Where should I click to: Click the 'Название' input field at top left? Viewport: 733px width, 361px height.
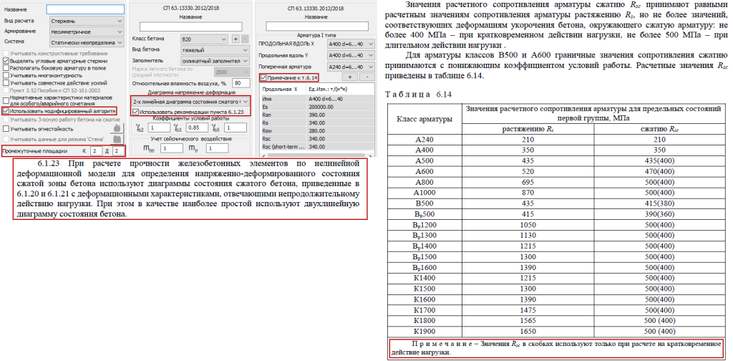click(85, 9)
